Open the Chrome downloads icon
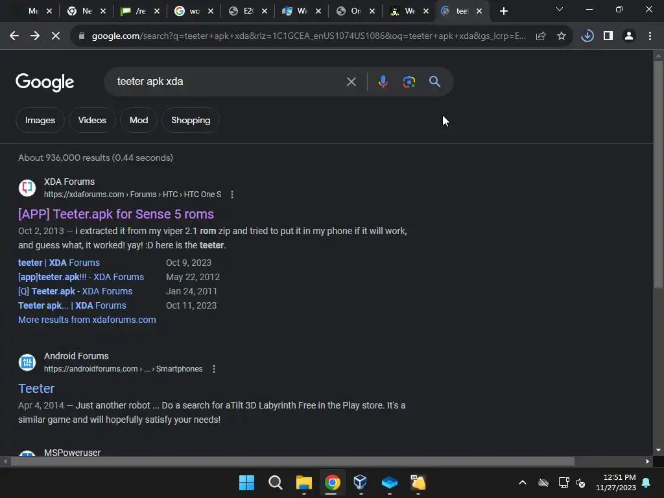Viewport: 664px width, 498px height. (x=587, y=36)
